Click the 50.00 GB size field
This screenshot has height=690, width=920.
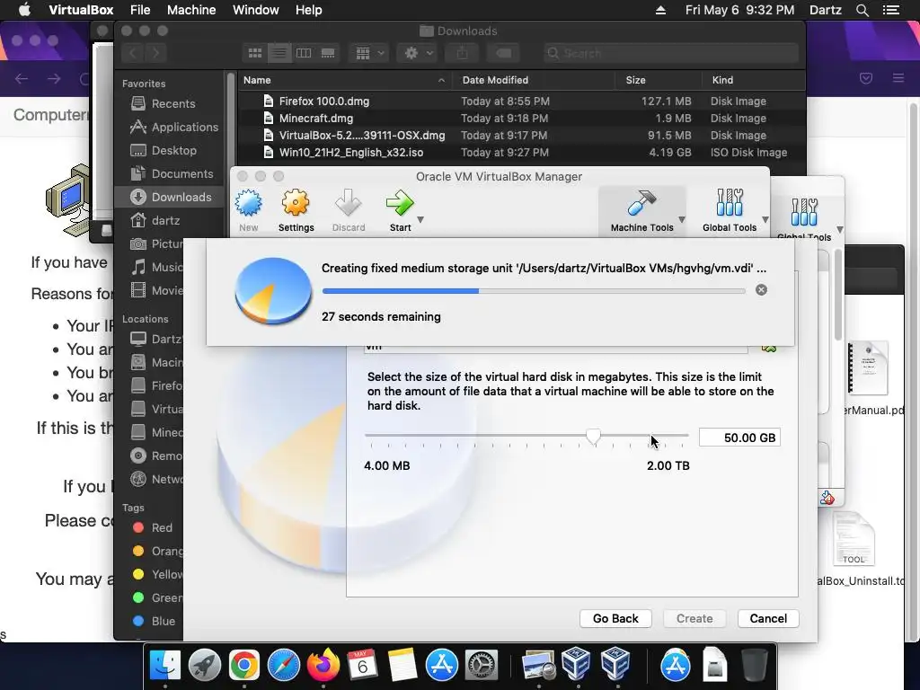(739, 438)
